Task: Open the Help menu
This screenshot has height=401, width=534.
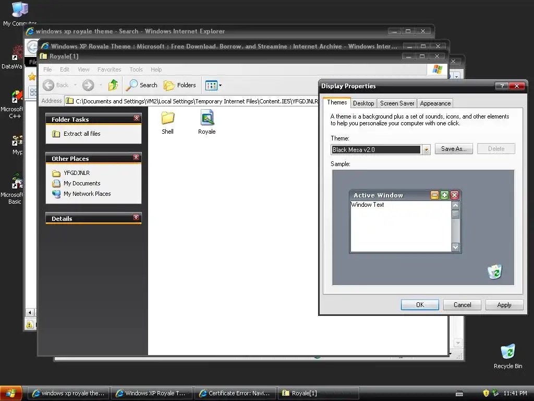Action: 156,69
